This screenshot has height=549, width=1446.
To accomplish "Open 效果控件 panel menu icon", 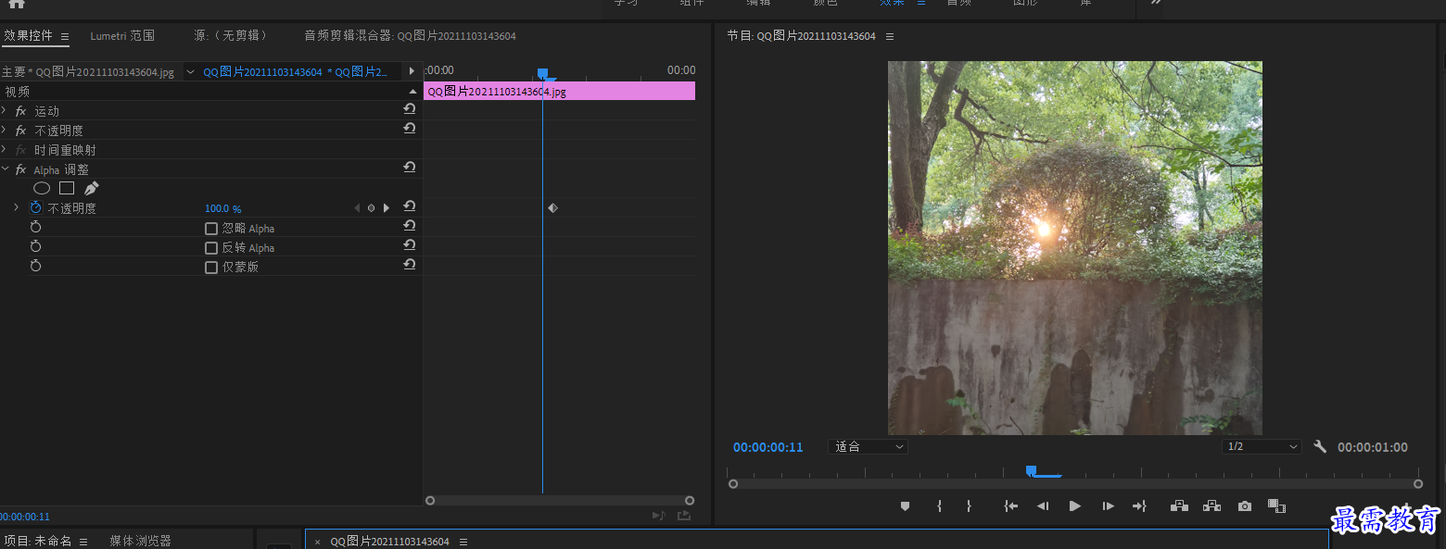I will [65, 37].
